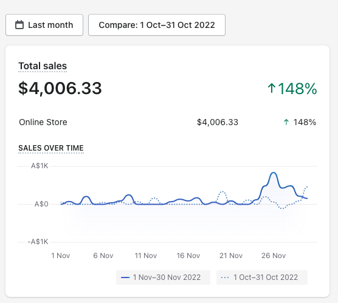Click the Online Store 148% change value
The height and width of the screenshot is (303, 338).
click(305, 122)
